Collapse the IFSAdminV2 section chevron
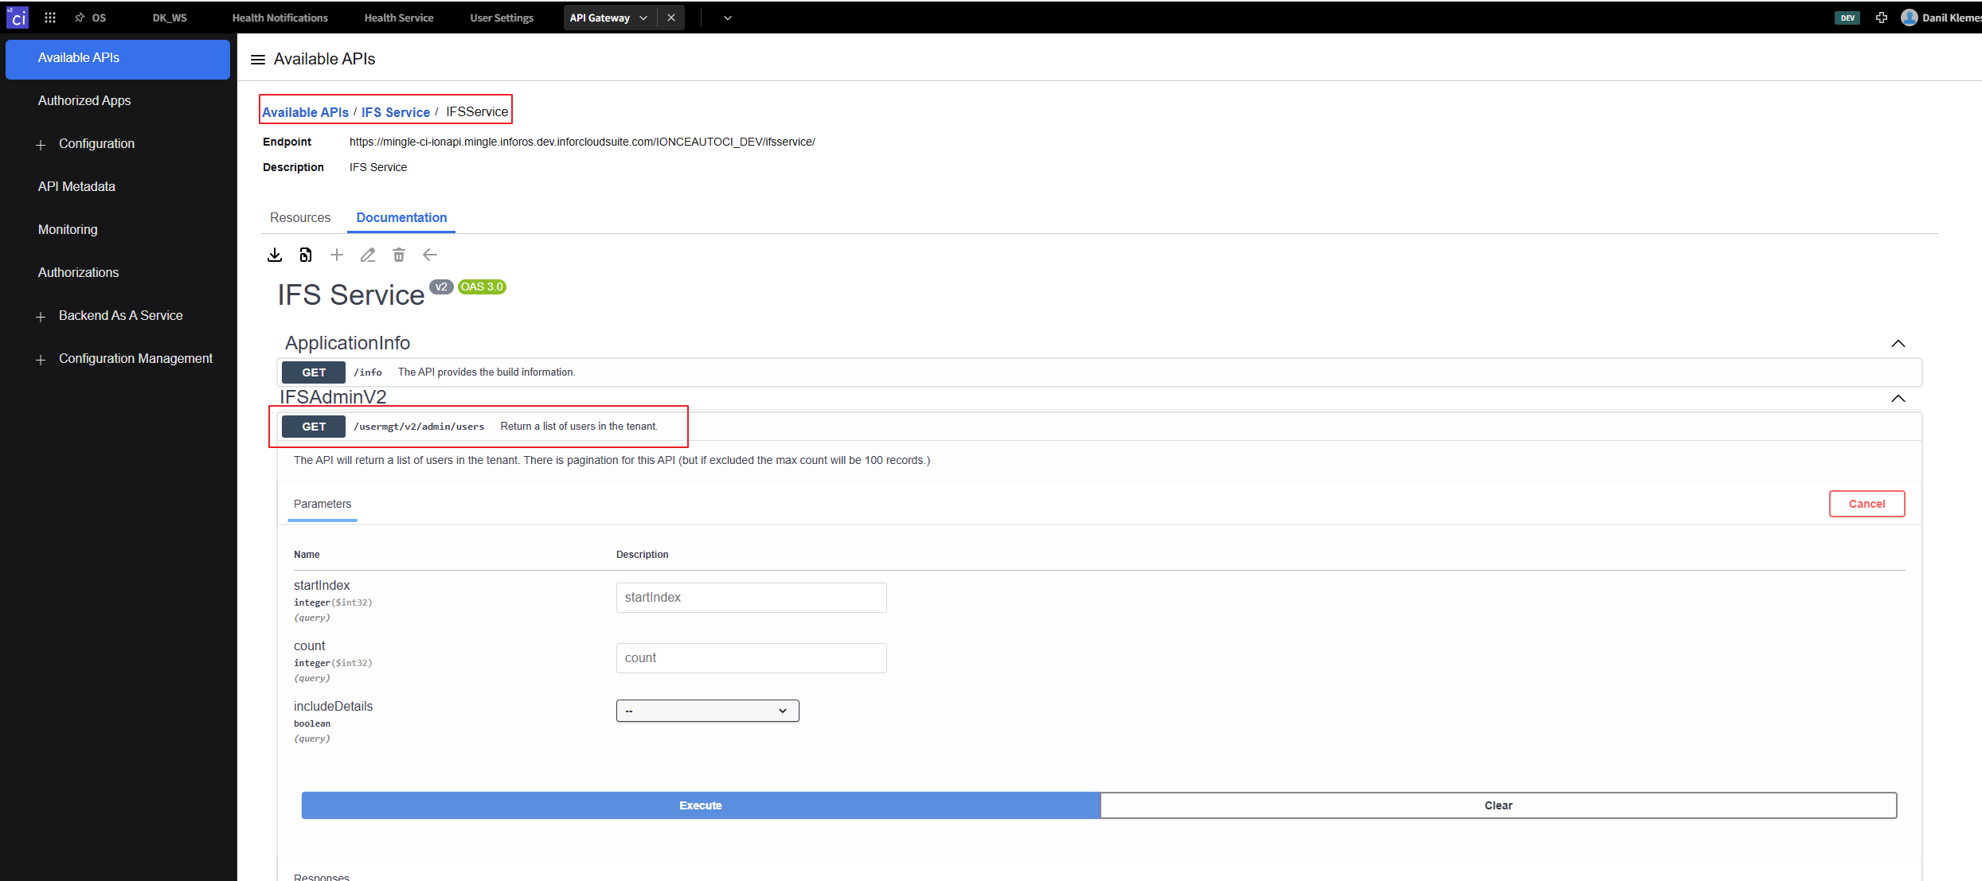Screen dimensions: 1982x881 1898,399
